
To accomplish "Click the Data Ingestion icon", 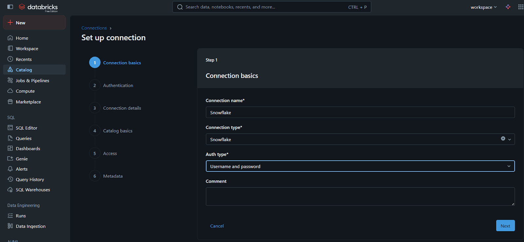I will 10,226.
